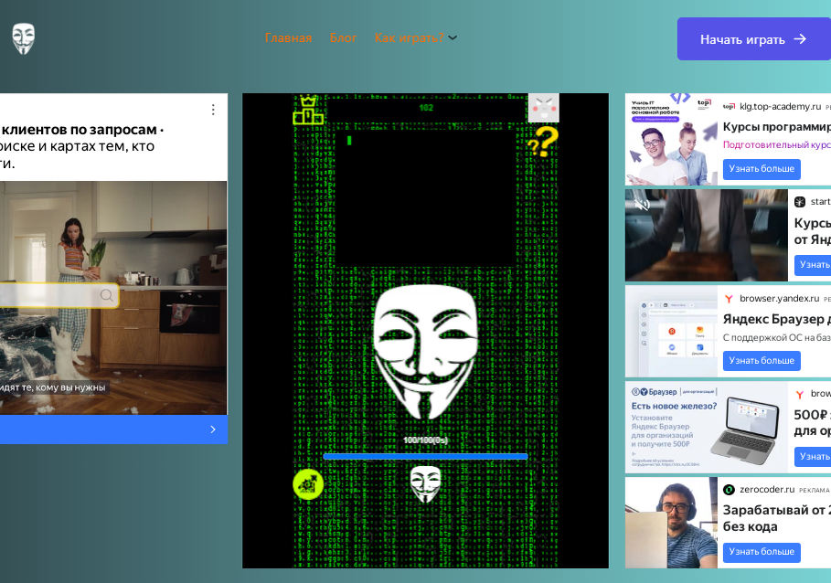The image size is (831, 583).
Task: Click the search magnifier in left ad
Action: (107, 295)
